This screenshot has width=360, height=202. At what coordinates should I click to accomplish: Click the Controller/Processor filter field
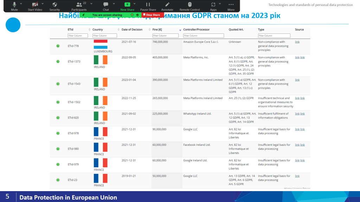[204, 35]
